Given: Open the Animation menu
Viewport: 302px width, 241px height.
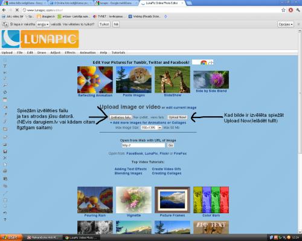Looking at the screenshot, I should (x=88, y=52).
